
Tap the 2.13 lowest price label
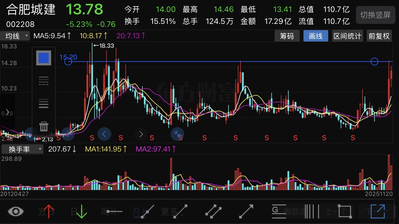44,139
